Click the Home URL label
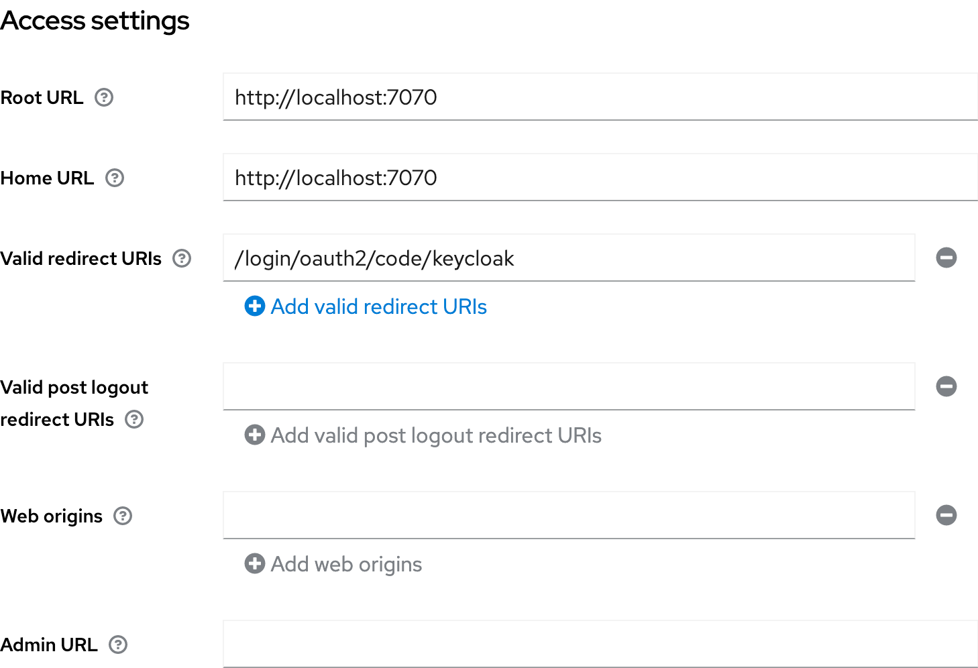The image size is (978, 668). [47, 178]
